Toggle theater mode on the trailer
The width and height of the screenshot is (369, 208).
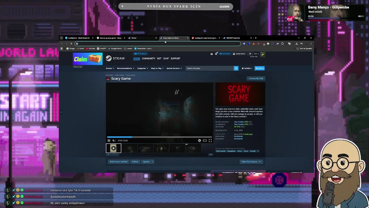pos(205,140)
